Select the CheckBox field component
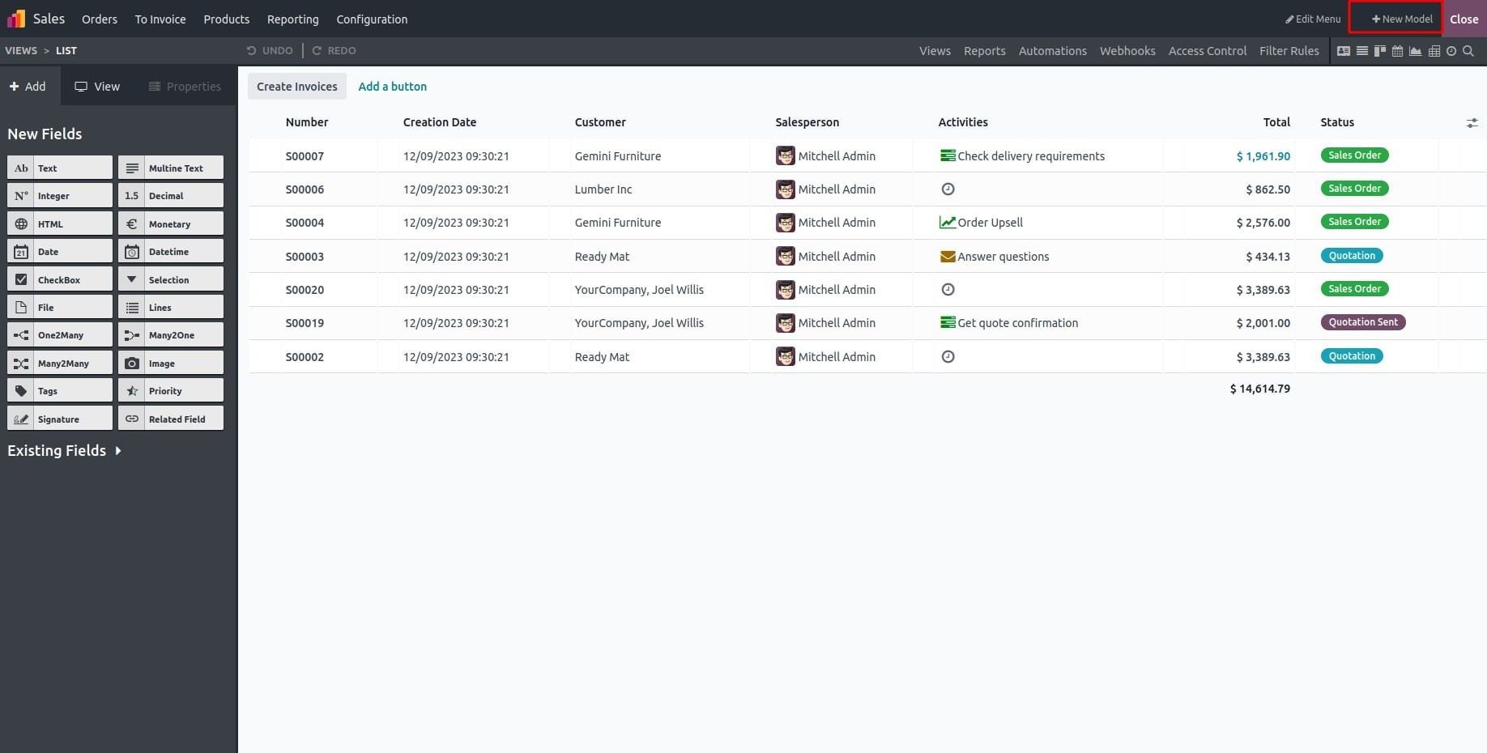The image size is (1487, 753). (60, 279)
